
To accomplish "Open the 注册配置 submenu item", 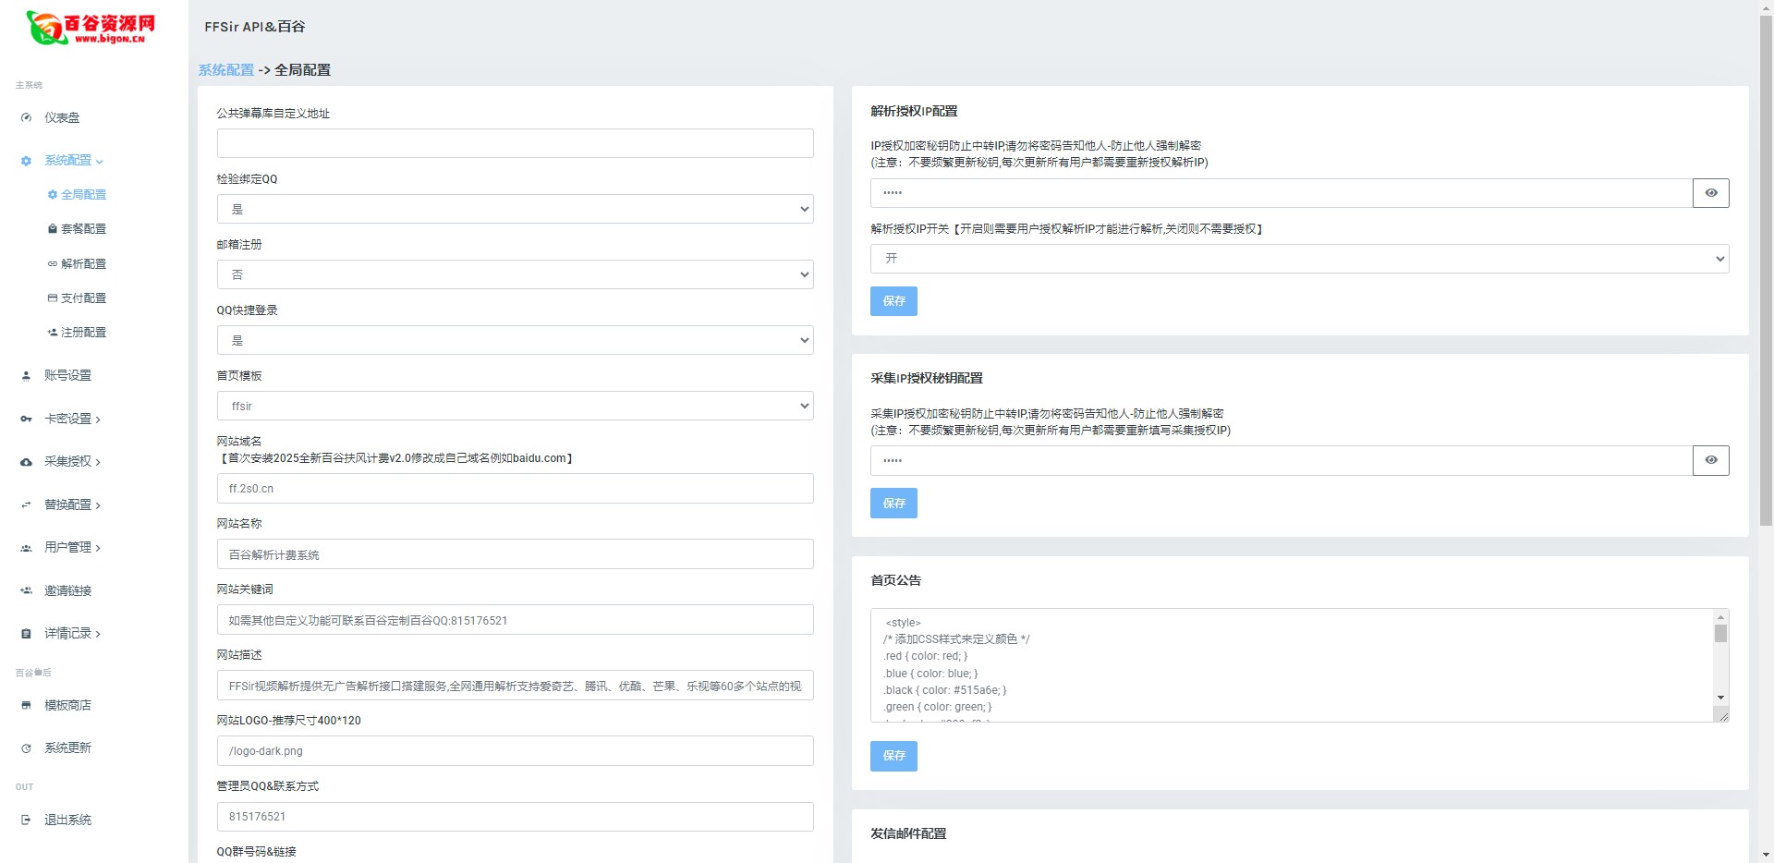I will click(82, 333).
